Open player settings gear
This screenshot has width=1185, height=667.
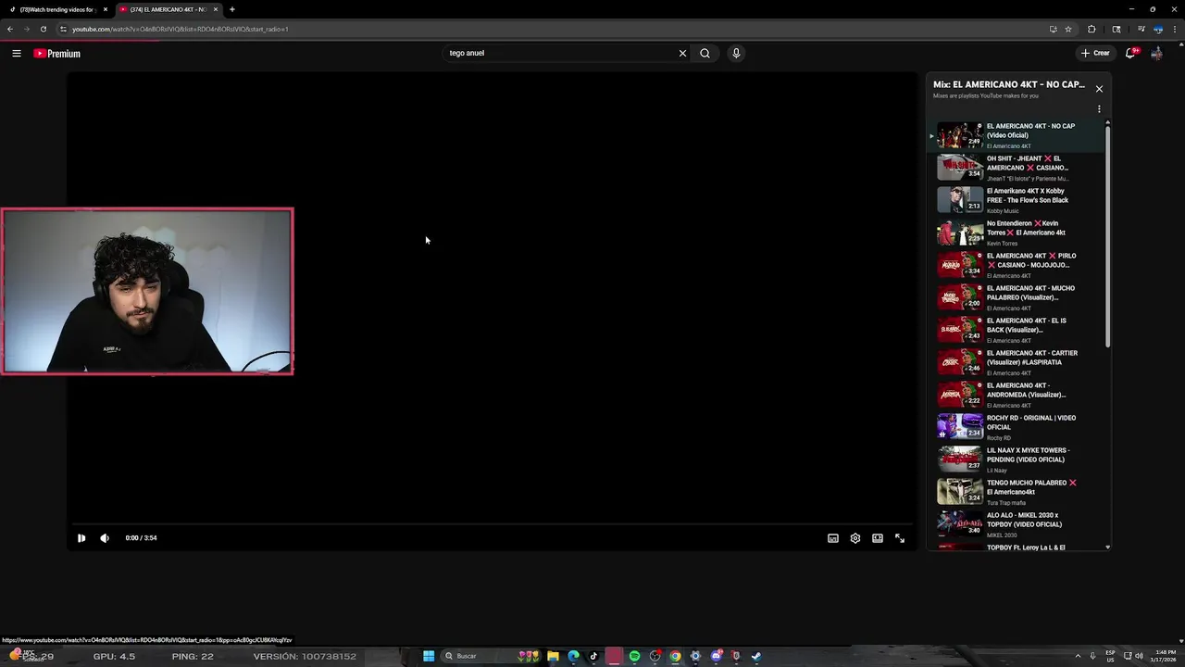[x=855, y=538]
